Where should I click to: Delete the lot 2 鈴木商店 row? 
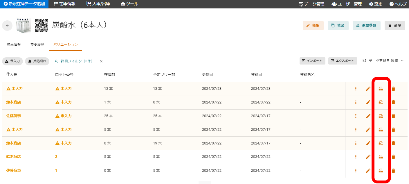393,157
